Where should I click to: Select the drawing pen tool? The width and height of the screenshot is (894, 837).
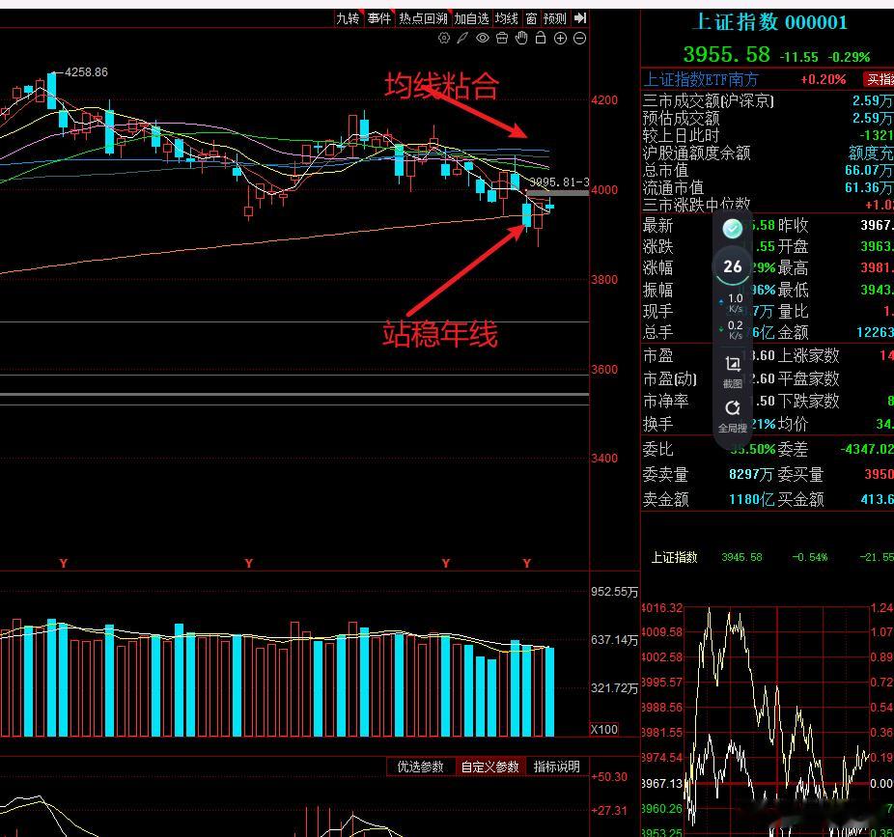[462, 39]
